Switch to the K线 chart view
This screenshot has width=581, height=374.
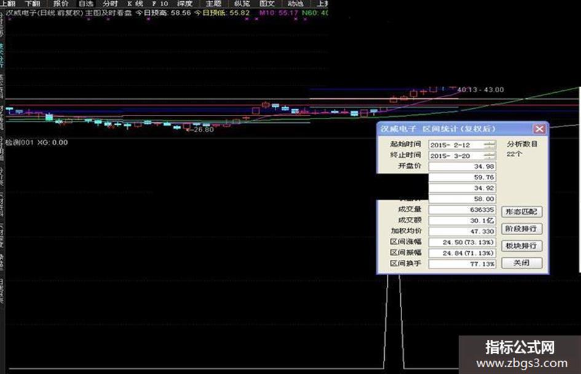tap(135, 3)
